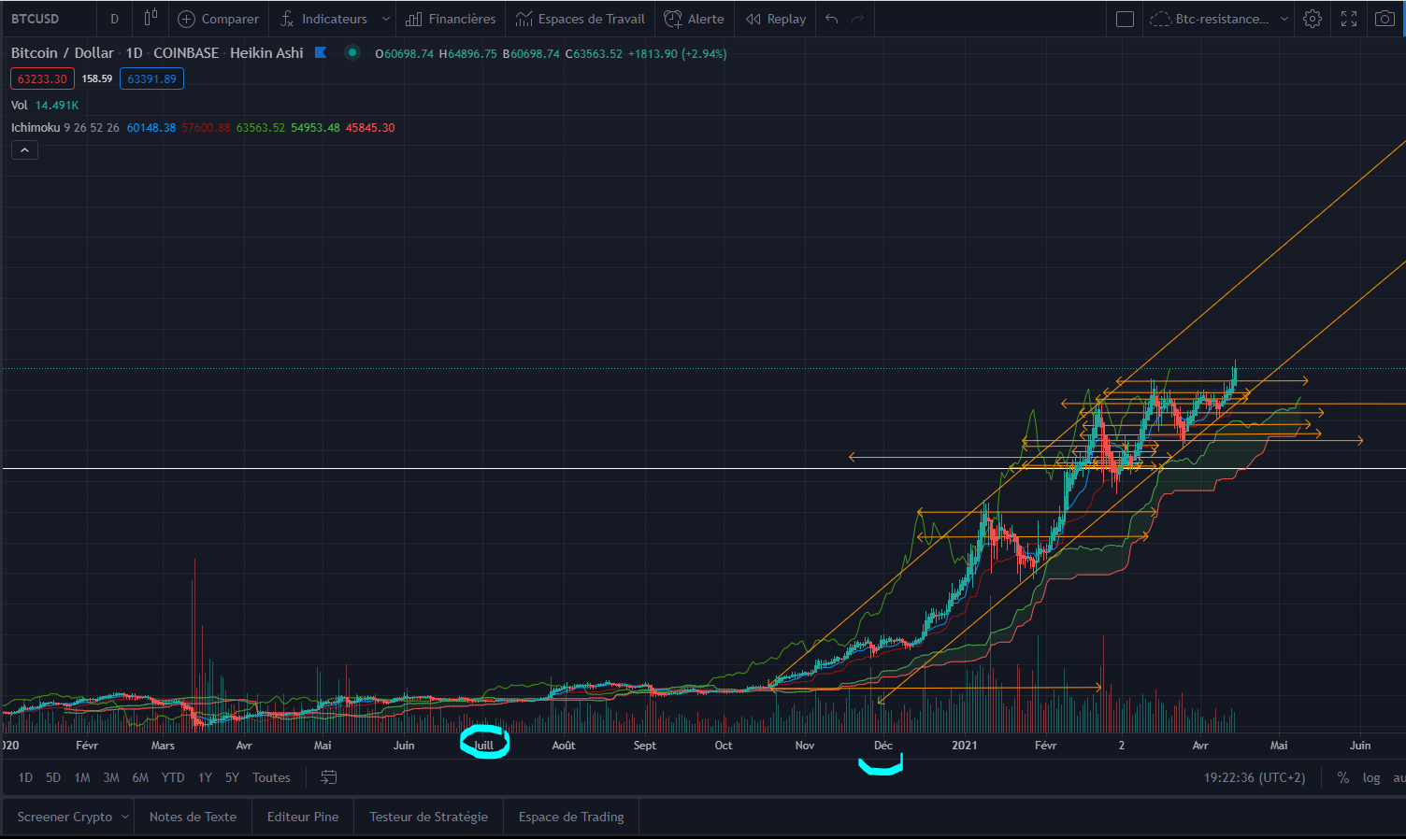Open the Screener Crypto tab
1406x839 pixels.
[65, 817]
